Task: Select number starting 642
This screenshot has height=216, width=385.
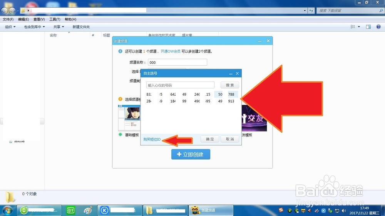Action: pyautogui.click(x=173, y=94)
